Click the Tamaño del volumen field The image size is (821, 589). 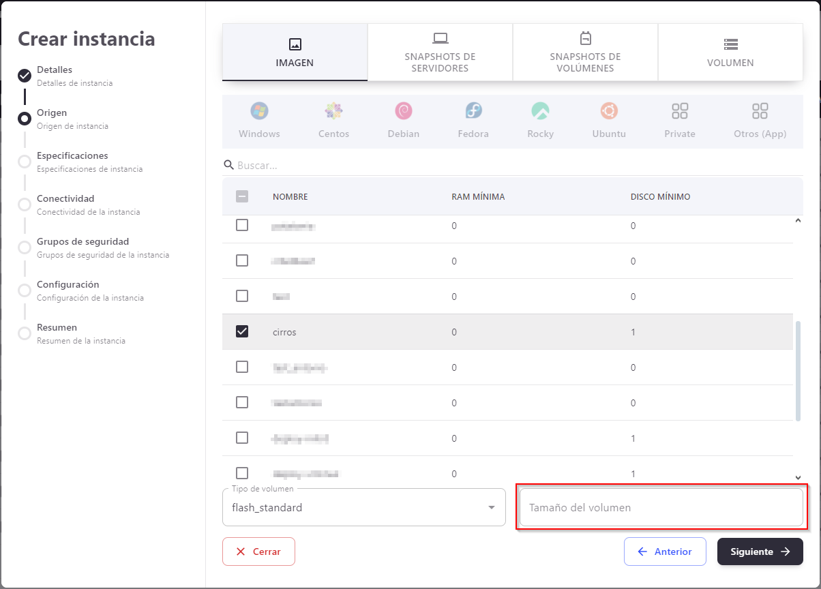[x=660, y=508]
